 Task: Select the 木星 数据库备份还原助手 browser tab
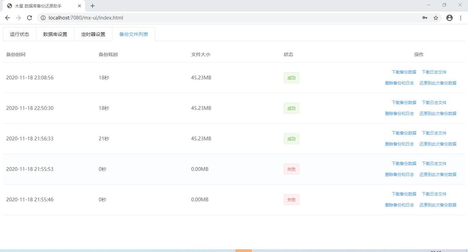pos(44,6)
